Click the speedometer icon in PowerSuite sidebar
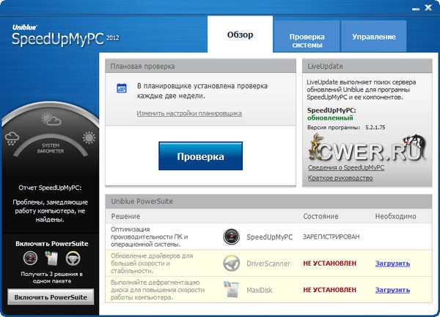The height and width of the screenshot is (317, 440). coord(29,258)
